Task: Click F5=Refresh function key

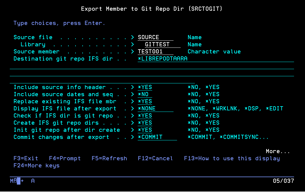Action: (x=109, y=158)
